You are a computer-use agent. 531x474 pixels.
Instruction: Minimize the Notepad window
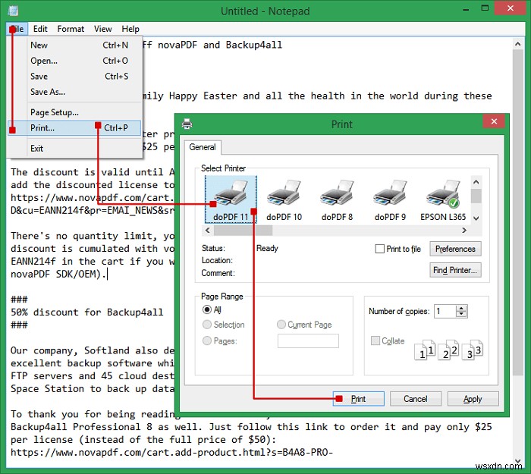coord(466,8)
